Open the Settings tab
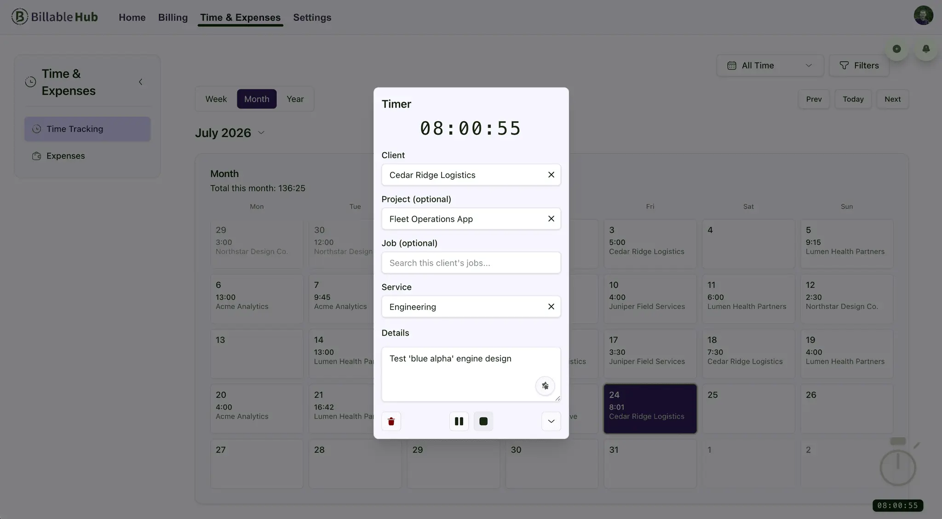Image resolution: width=942 pixels, height=519 pixels. [312, 17]
